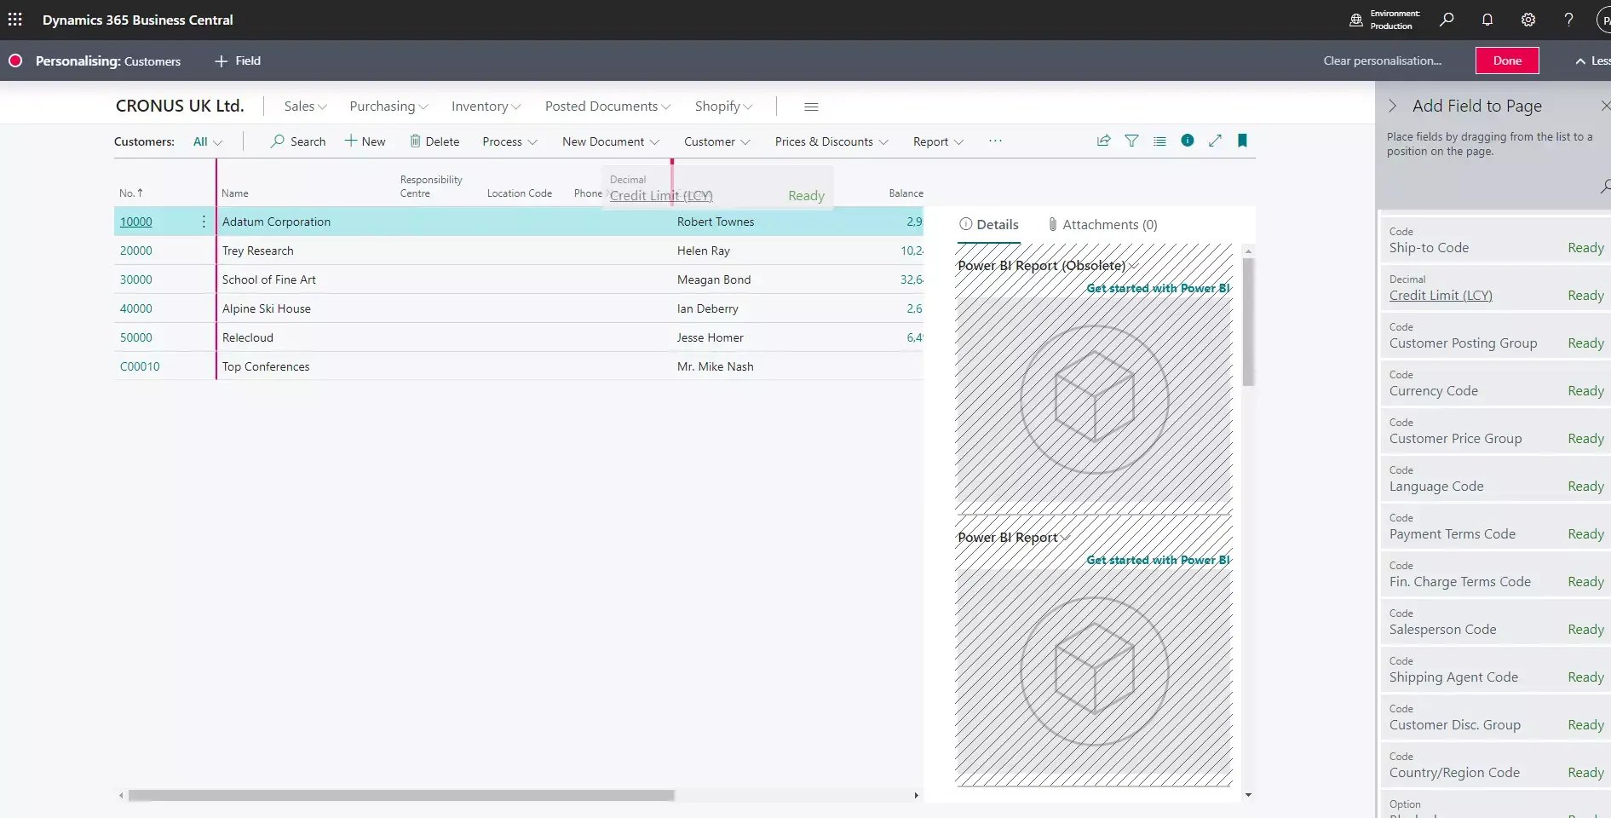Click Clear personalisation link
Image resolution: width=1611 pixels, height=818 pixels.
point(1382,60)
